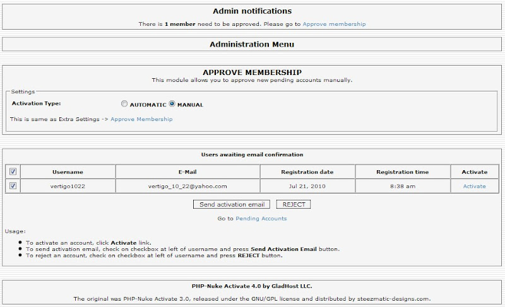Click the Activate link for vertigo1022
Screen dimensions: 505x307
pyautogui.click(x=474, y=186)
